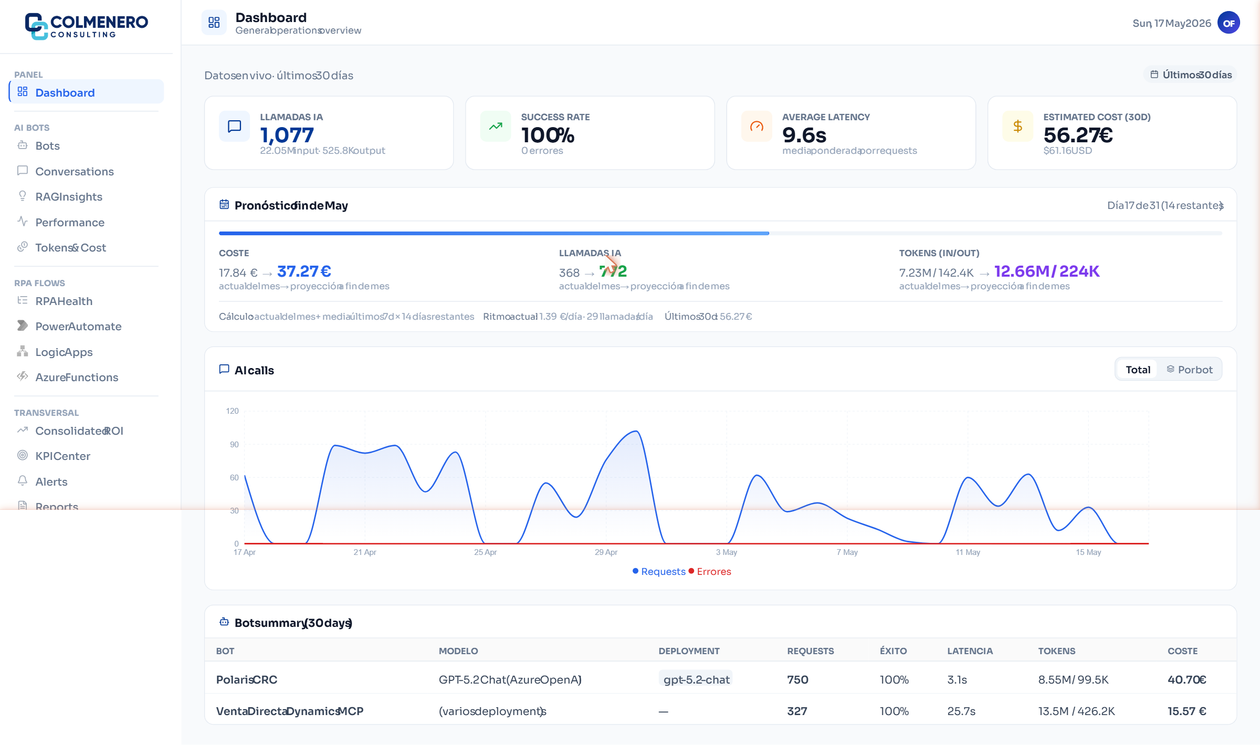1260x745 pixels.
Task: Click the 40.70 € cost cell
Action: [x=1186, y=679]
